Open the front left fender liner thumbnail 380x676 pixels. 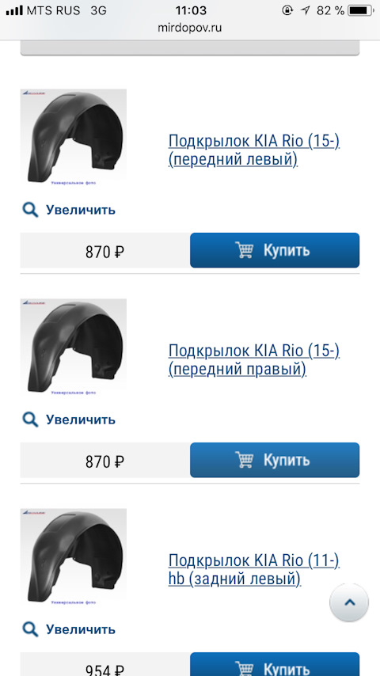tap(74, 138)
